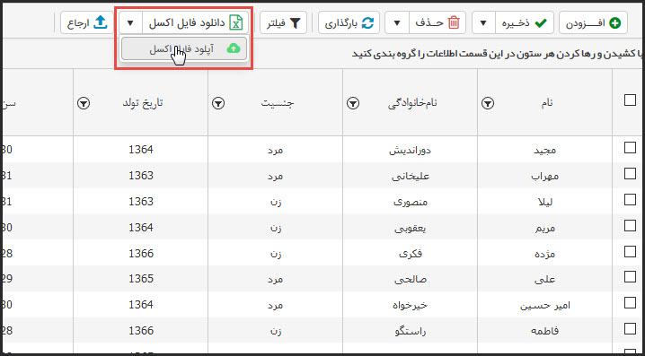This screenshot has width=645, height=356.
Task: Click the ارجاع (Refer) button
Action: 87,23
